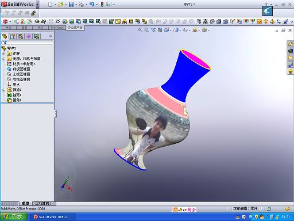
Task: Open a file with the folder icon
Action: [x=61, y=4]
